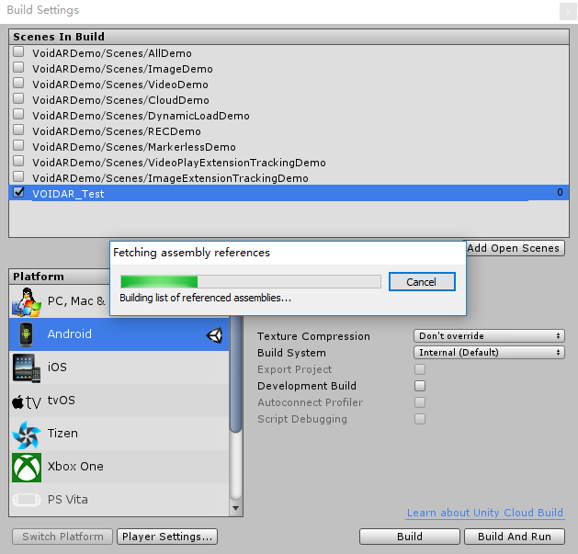
Task: Toggle the Export Project checkbox
Action: tap(420, 369)
